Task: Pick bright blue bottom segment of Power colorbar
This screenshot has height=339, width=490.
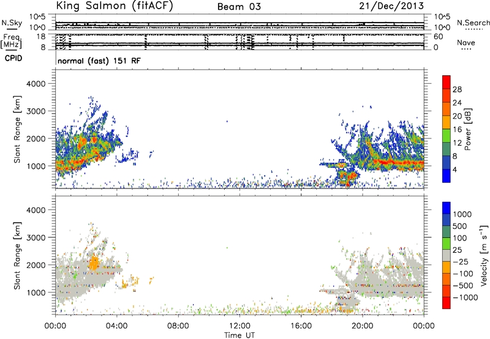Action: 447,176
